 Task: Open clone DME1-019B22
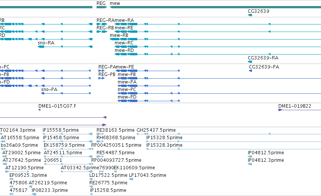coord(295,106)
